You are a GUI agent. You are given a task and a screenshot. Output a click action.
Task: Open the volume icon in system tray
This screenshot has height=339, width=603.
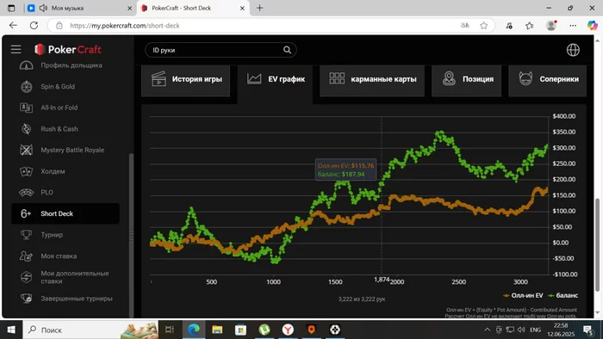pyautogui.click(x=521, y=330)
